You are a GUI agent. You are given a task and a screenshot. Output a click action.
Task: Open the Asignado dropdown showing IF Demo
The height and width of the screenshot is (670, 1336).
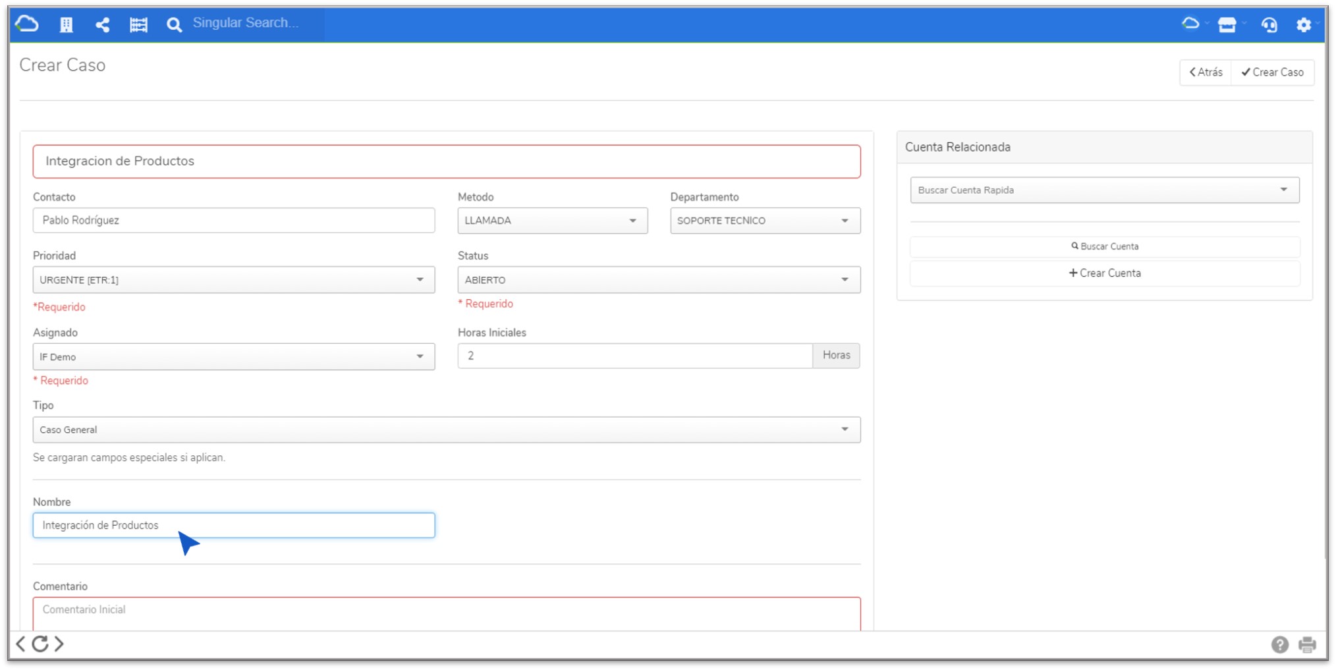point(234,356)
